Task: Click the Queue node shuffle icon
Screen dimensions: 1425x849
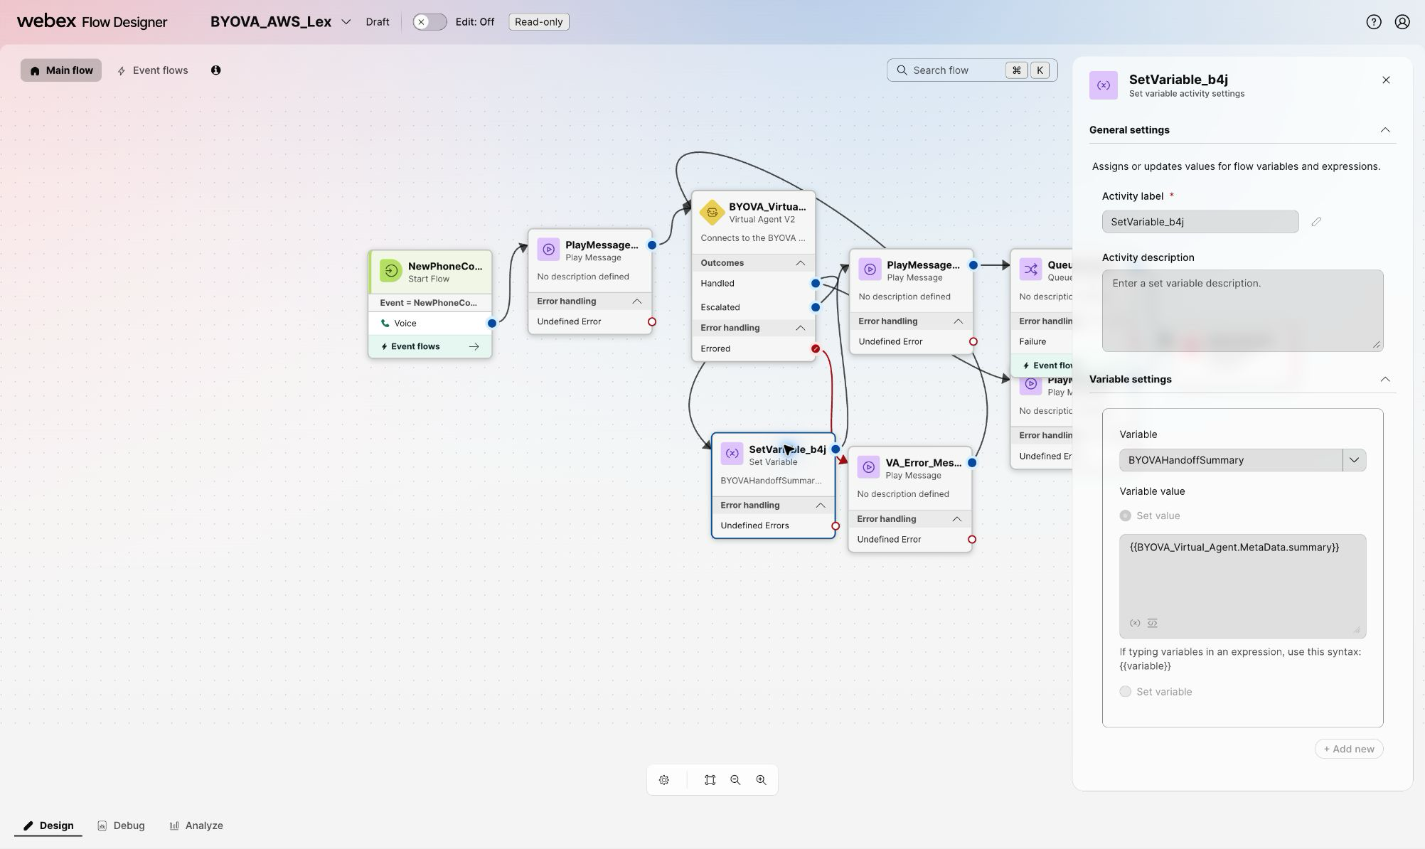Action: (1030, 269)
